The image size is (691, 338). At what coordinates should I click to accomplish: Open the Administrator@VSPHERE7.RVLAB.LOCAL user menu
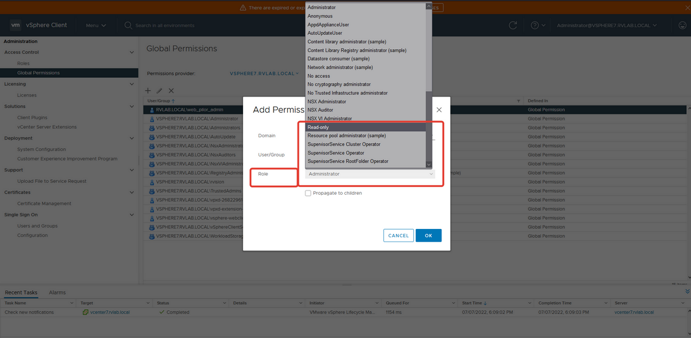(x=607, y=26)
